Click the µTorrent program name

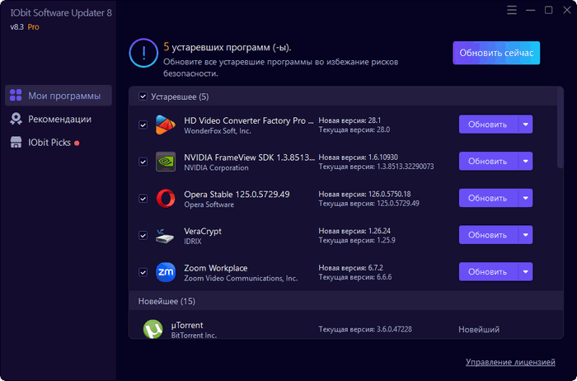coord(187,326)
